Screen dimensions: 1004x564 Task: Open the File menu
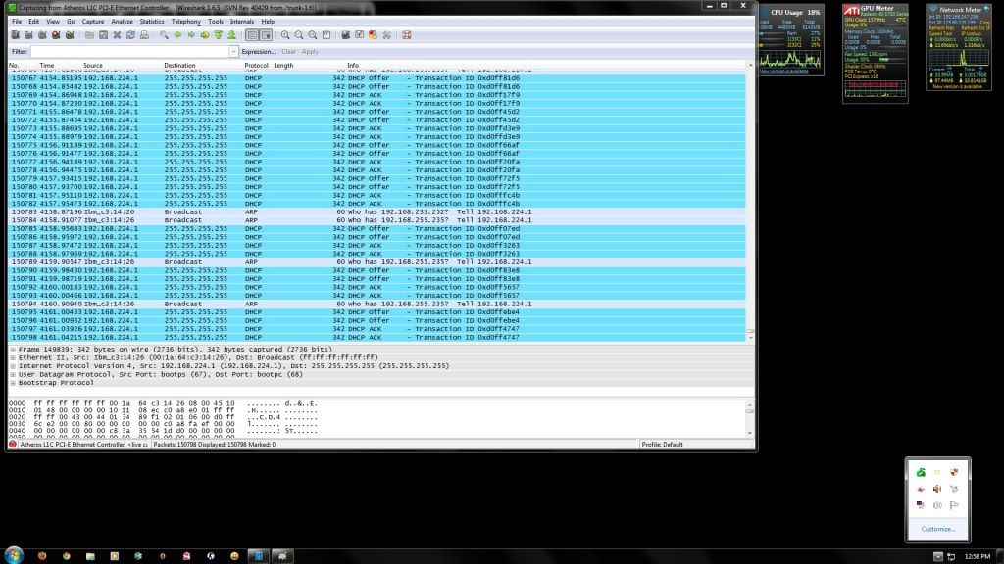[17, 22]
